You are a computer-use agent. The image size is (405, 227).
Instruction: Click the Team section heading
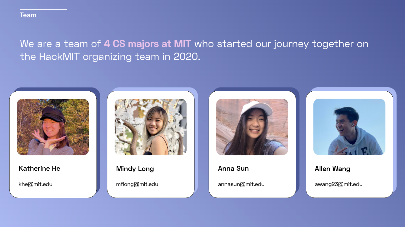28,15
